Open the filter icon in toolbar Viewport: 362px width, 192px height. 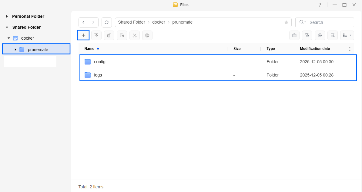pos(307,35)
